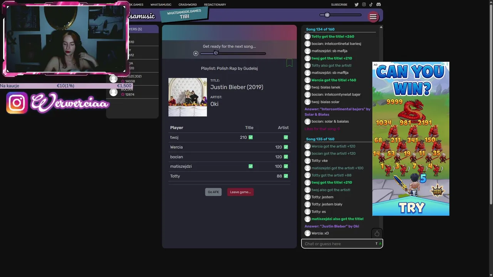Open REDACTIONARY in the top navigation

tap(215, 5)
